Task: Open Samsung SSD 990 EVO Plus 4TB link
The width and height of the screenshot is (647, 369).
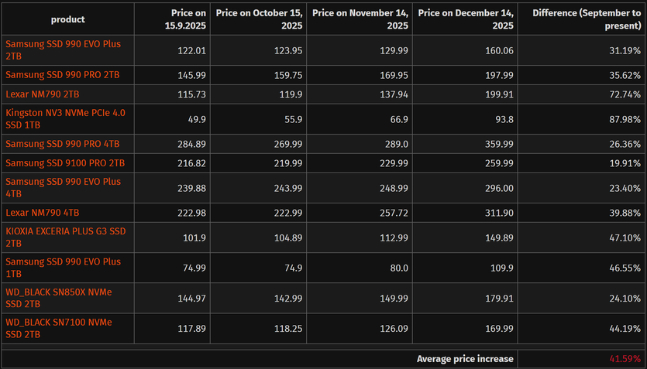Action: pyautogui.click(x=64, y=186)
